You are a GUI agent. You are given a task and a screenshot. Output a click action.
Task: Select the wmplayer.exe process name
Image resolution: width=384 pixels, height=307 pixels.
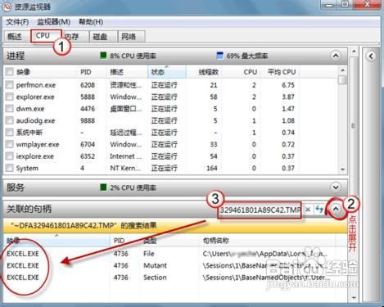pyautogui.click(x=38, y=144)
